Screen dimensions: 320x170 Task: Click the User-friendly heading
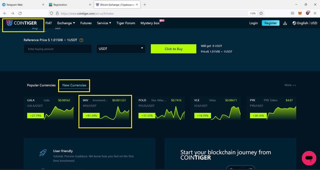pyautogui.click(x=63, y=151)
